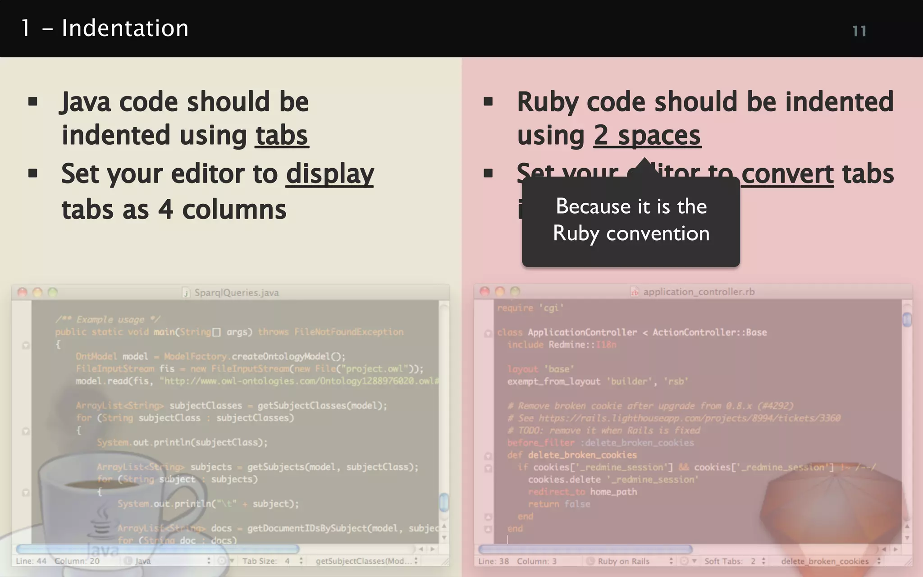Click the language icon beside Java in status bar
Viewport: 923px width, 577px height.
(x=128, y=561)
